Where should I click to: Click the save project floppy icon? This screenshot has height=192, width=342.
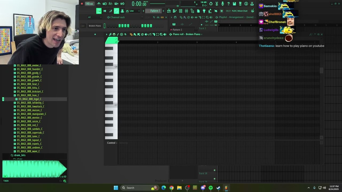click(x=234, y=4)
